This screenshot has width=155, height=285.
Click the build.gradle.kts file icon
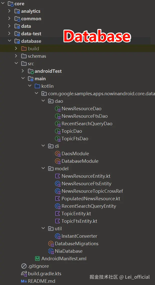pos(24,274)
